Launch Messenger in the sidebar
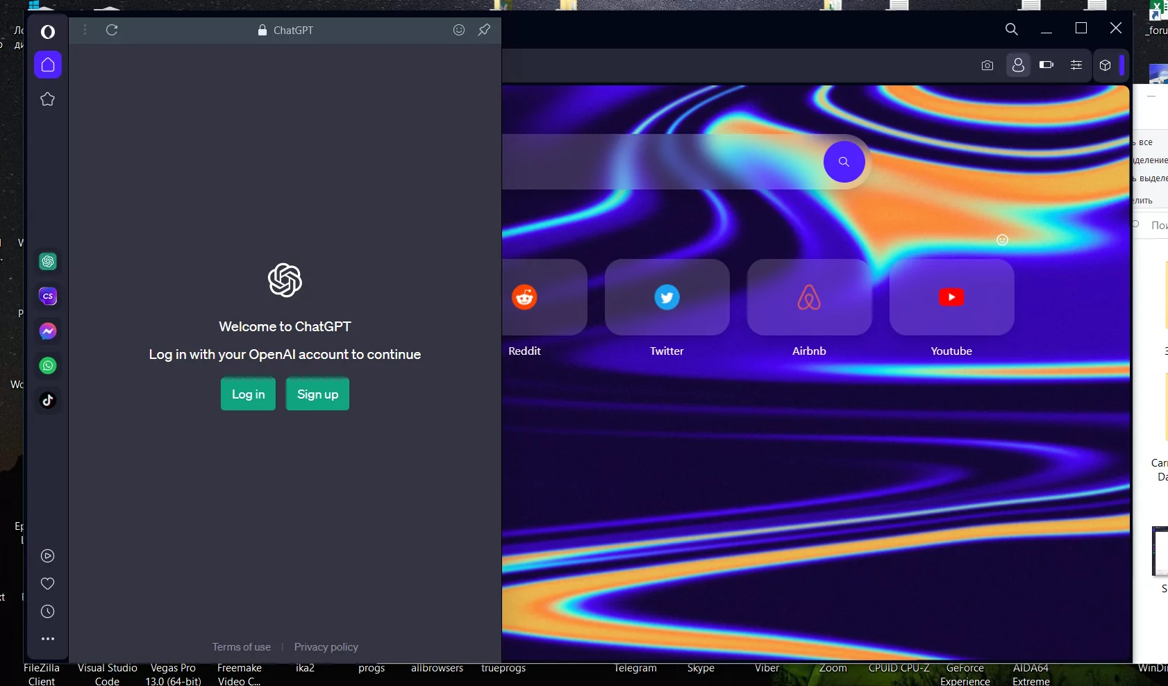1168x686 pixels. coord(48,331)
